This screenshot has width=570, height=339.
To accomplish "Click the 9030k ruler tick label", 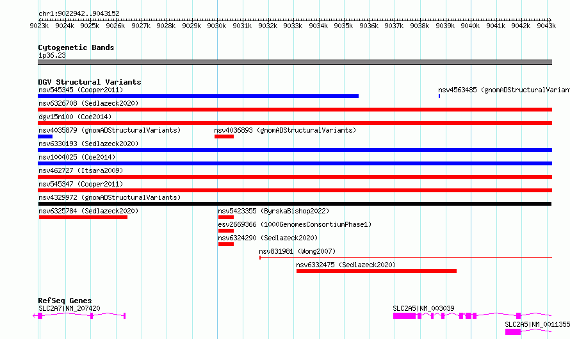I will (x=216, y=26).
